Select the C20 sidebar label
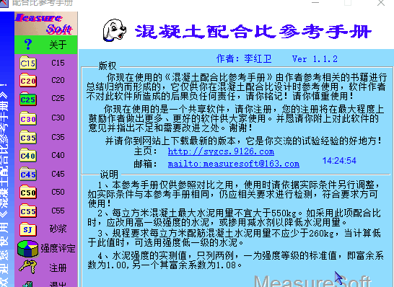394x287 pixels. [x=58, y=80]
